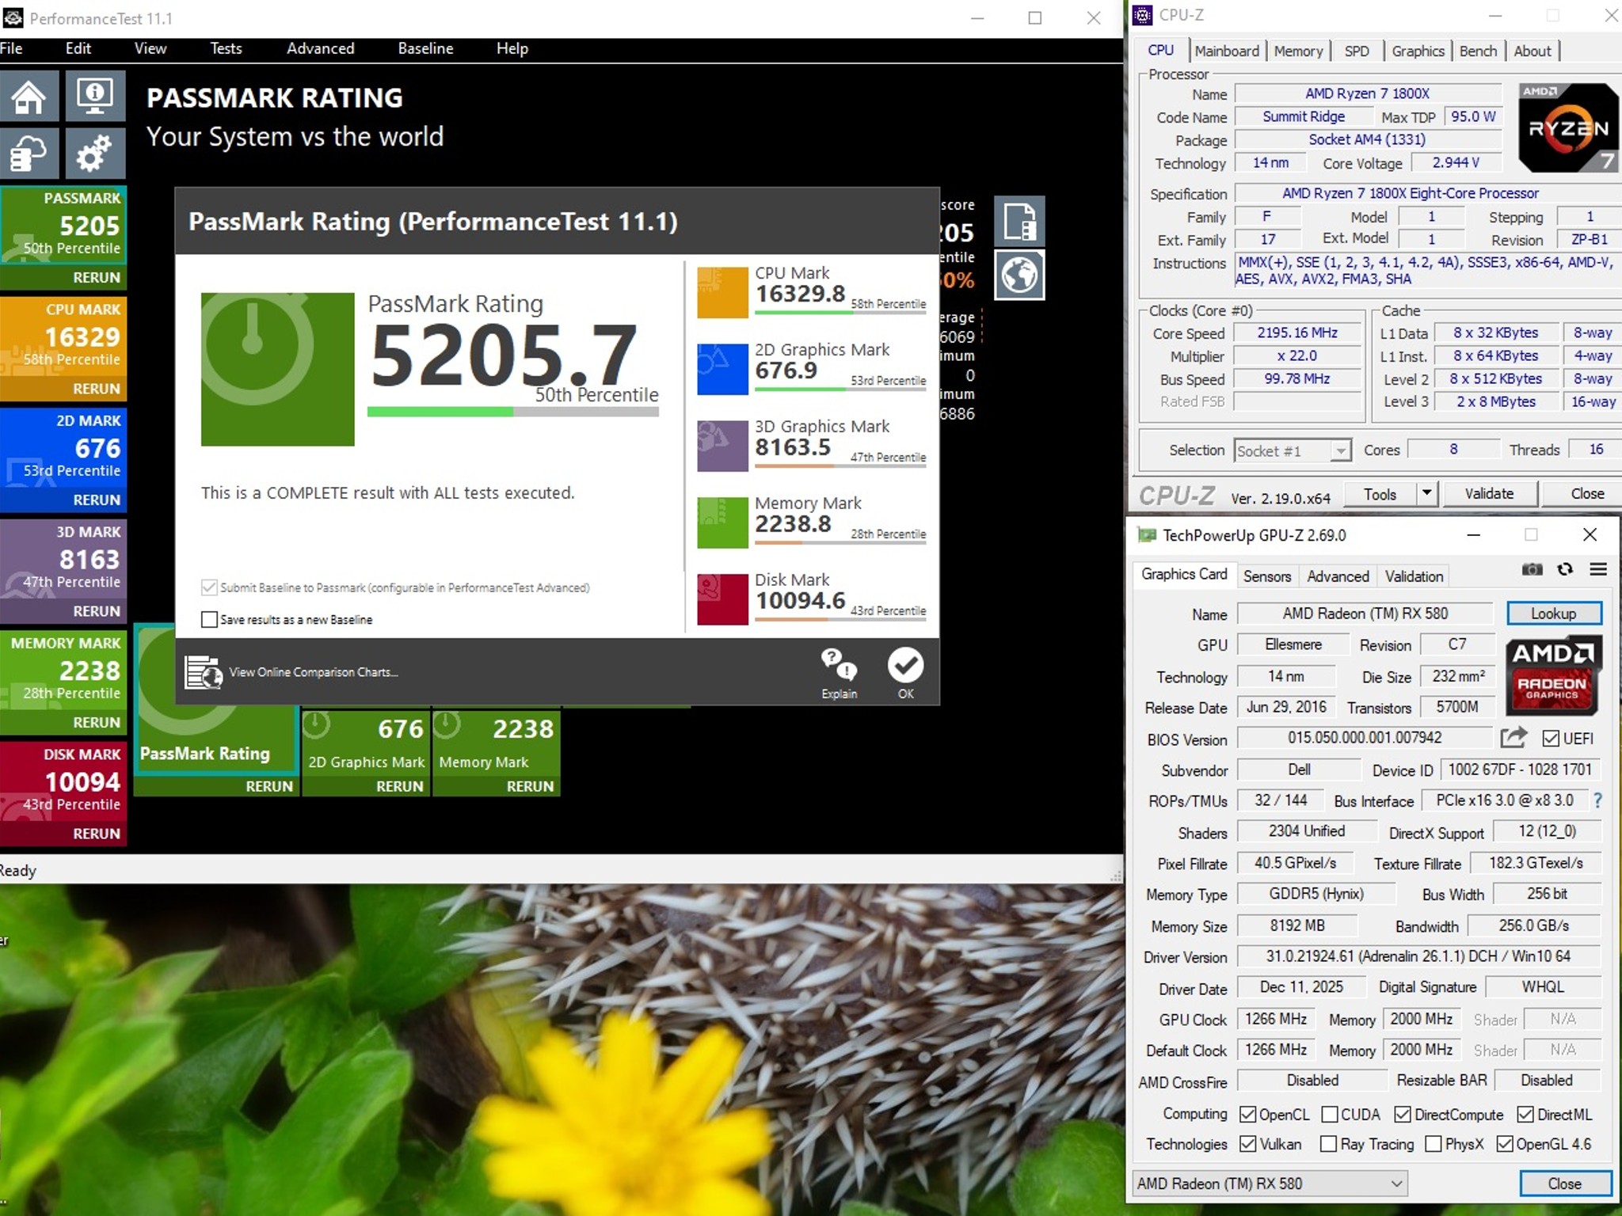
Task: Expand the Tools dropdown arrow in CPU-Z
Action: (1426, 493)
